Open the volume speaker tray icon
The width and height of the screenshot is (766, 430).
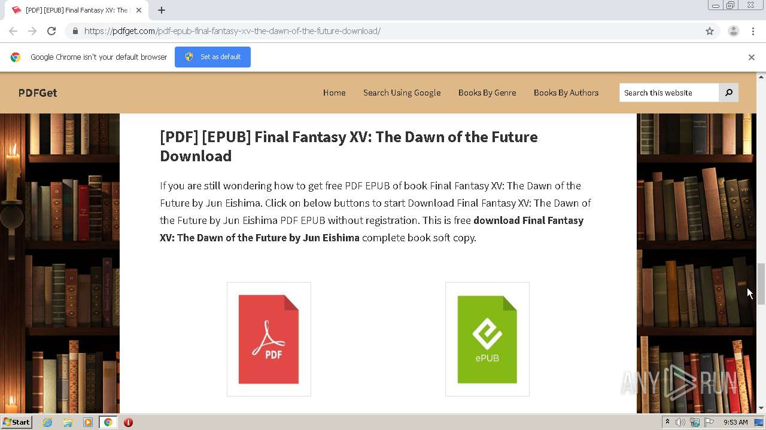[680, 422]
